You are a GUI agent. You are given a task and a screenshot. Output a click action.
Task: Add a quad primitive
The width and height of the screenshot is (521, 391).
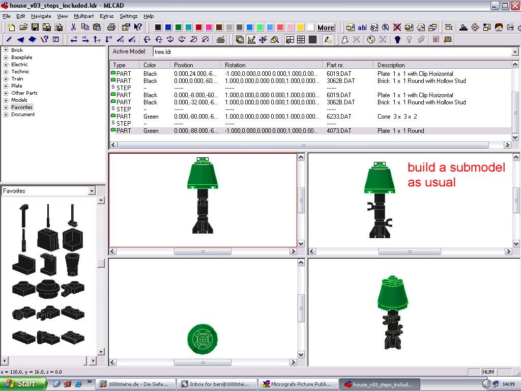pos(32,40)
